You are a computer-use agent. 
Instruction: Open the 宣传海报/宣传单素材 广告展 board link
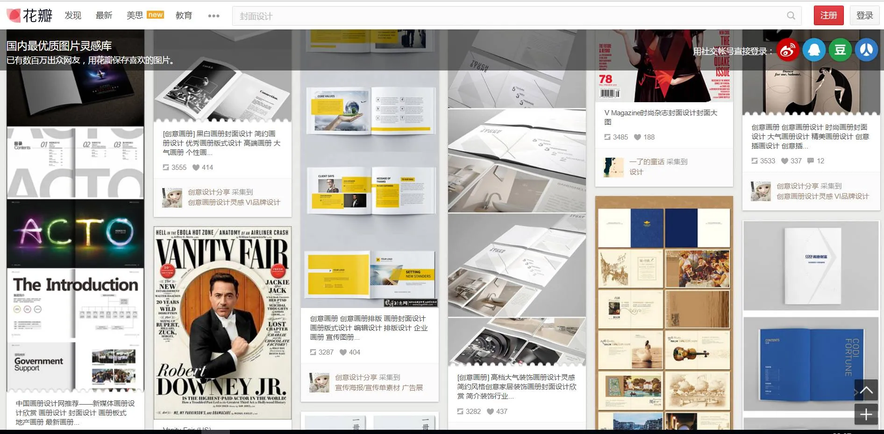point(379,388)
